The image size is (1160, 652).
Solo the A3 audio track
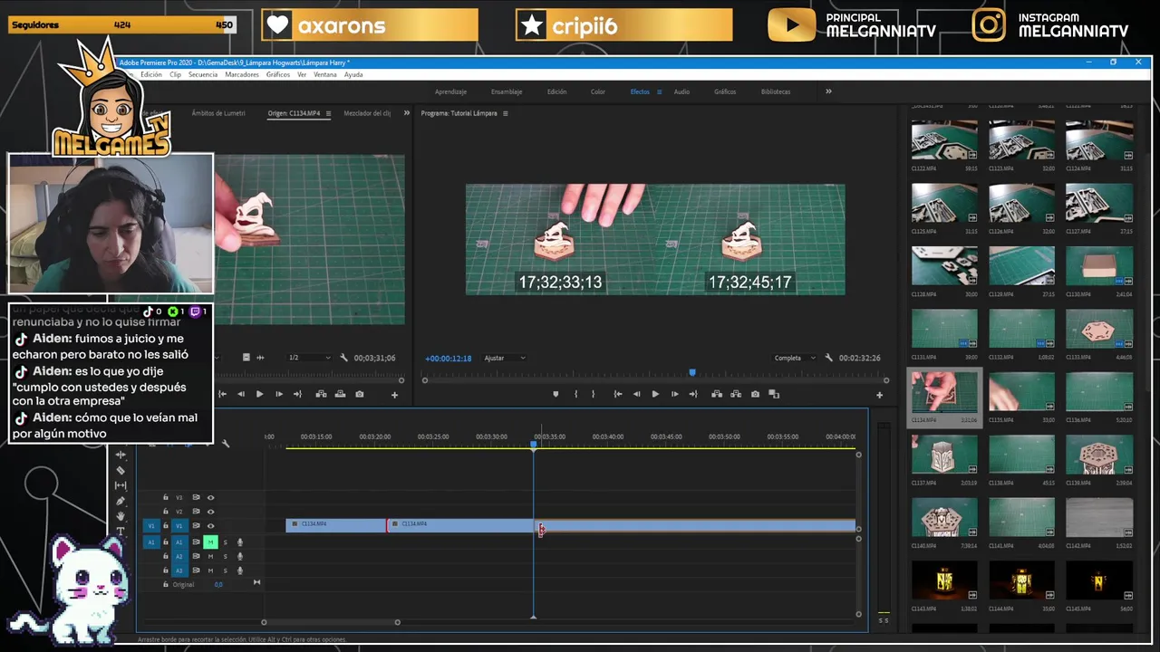click(225, 570)
